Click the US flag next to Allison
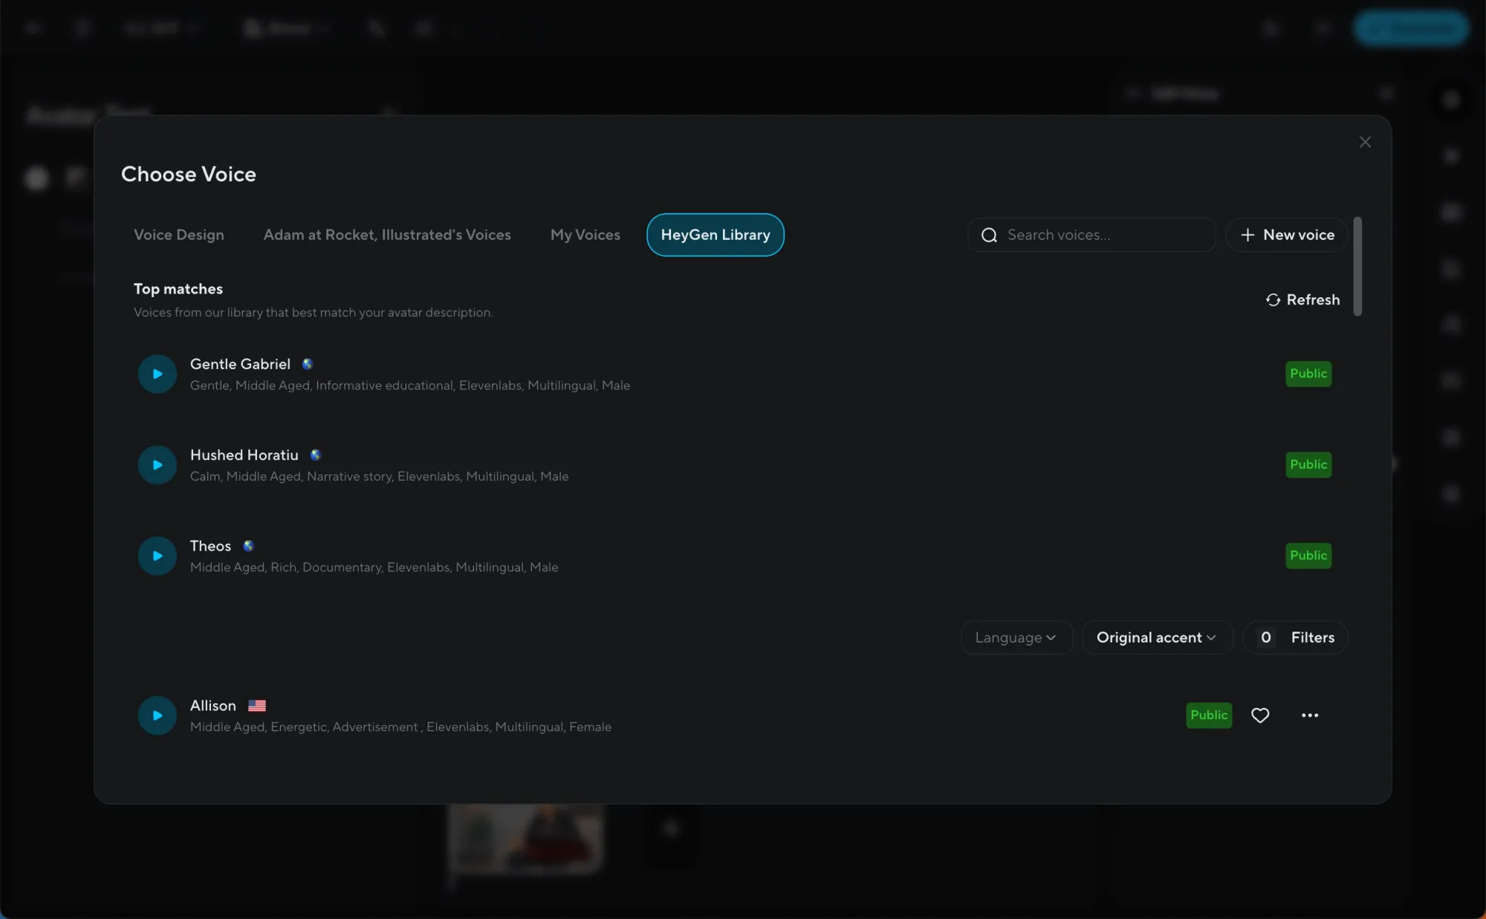 [257, 706]
